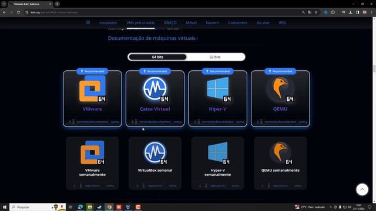
Task: Open a new browser tab
Action: tap(57, 4)
